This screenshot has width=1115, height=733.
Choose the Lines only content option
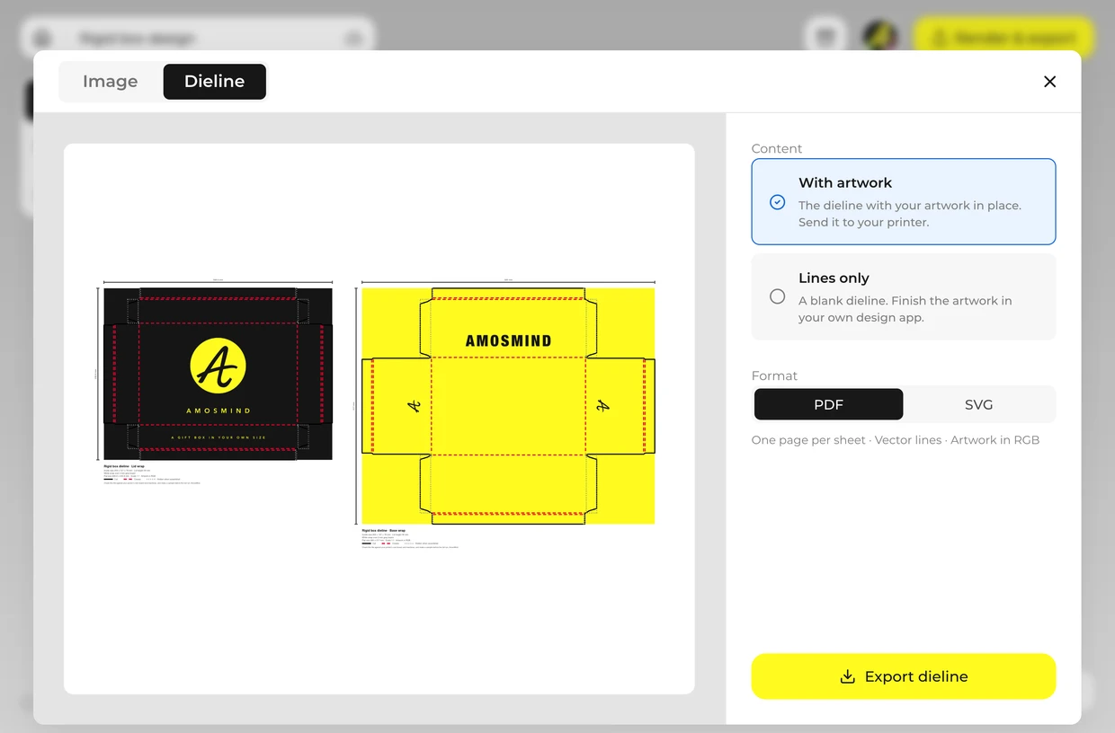(904, 297)
